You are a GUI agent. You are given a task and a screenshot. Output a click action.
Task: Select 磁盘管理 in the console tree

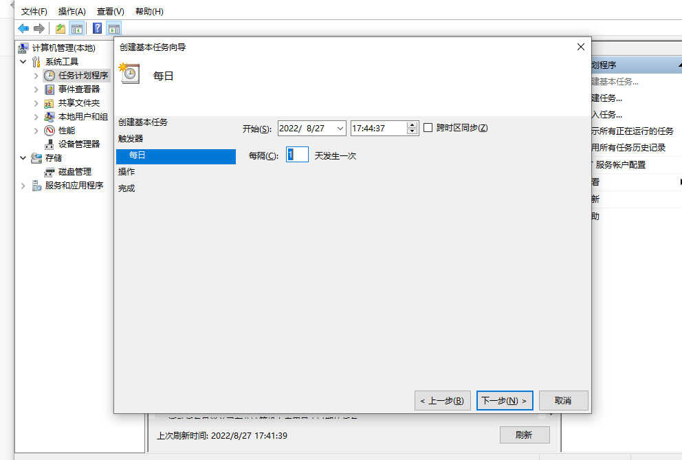75,172
